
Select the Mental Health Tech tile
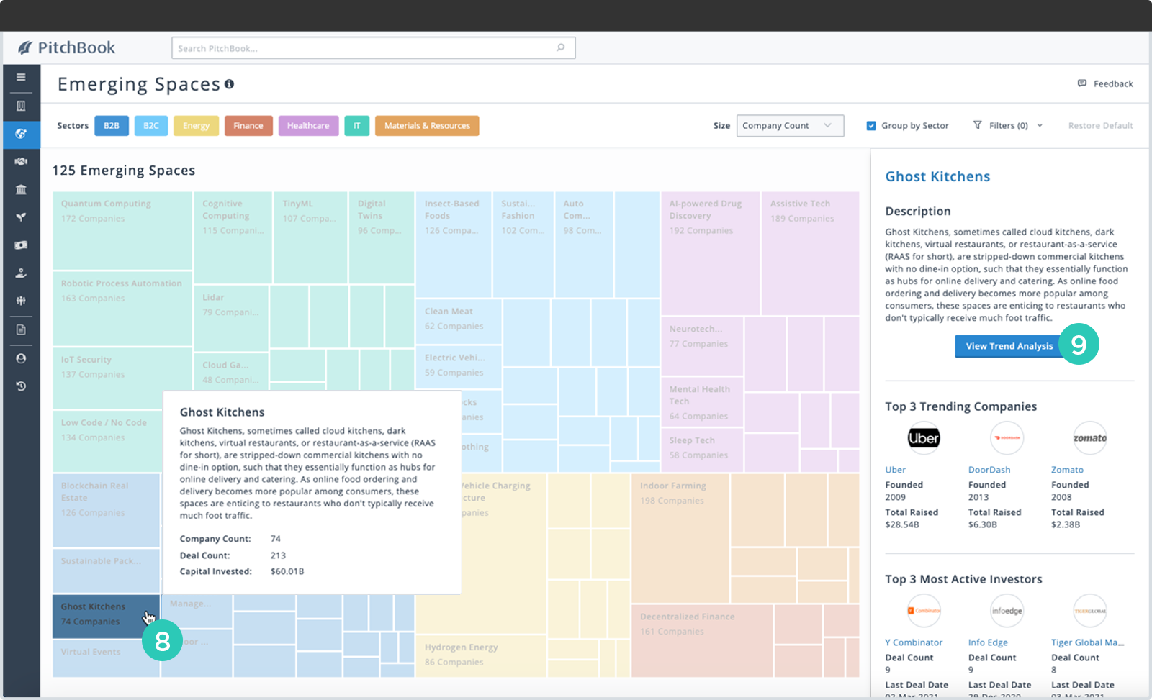[x=701, y=403]
